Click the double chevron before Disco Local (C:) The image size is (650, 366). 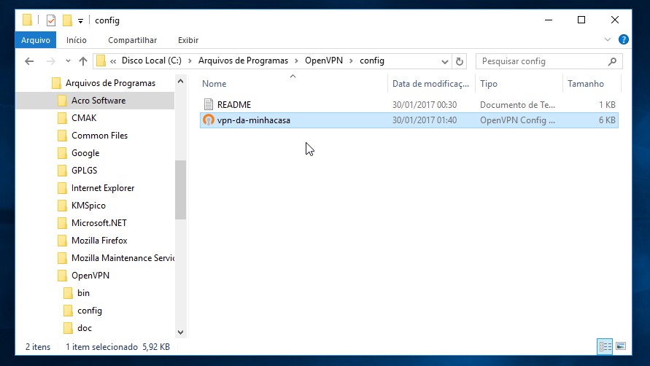point(113,61)
